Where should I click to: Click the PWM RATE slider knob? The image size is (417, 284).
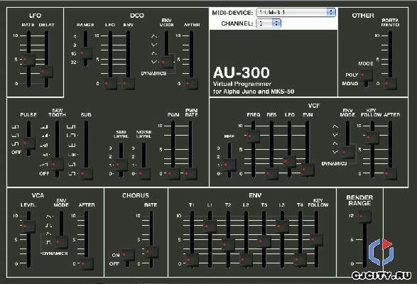point(190,174)
